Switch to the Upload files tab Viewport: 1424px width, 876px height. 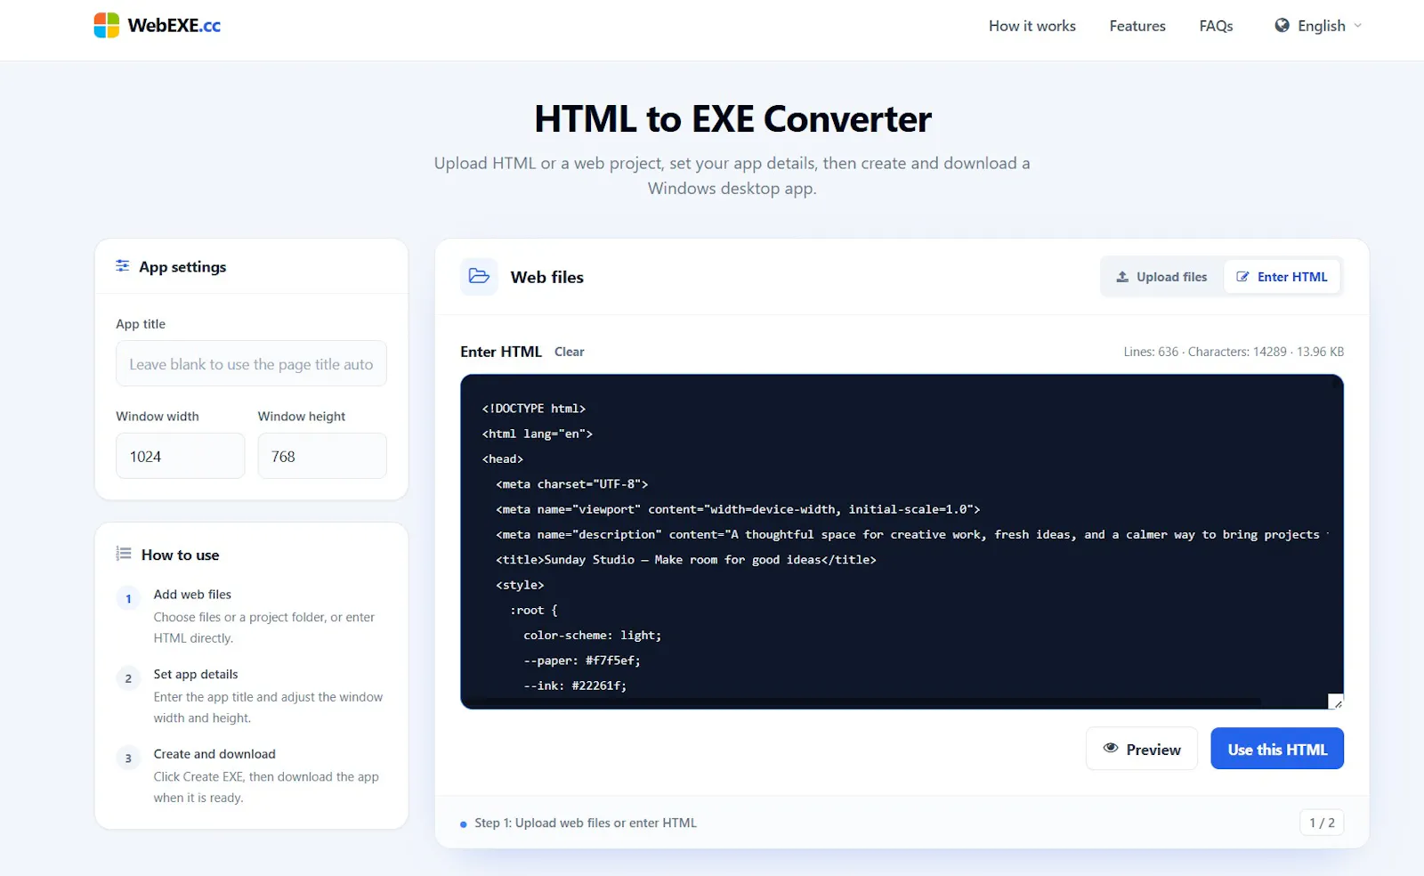(1162, 277)
